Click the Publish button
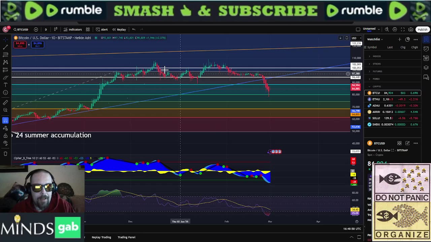 (423, 30)
